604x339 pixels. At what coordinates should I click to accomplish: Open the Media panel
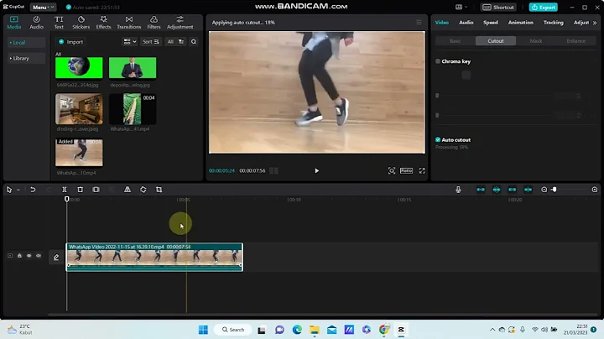tap(14, 23)
